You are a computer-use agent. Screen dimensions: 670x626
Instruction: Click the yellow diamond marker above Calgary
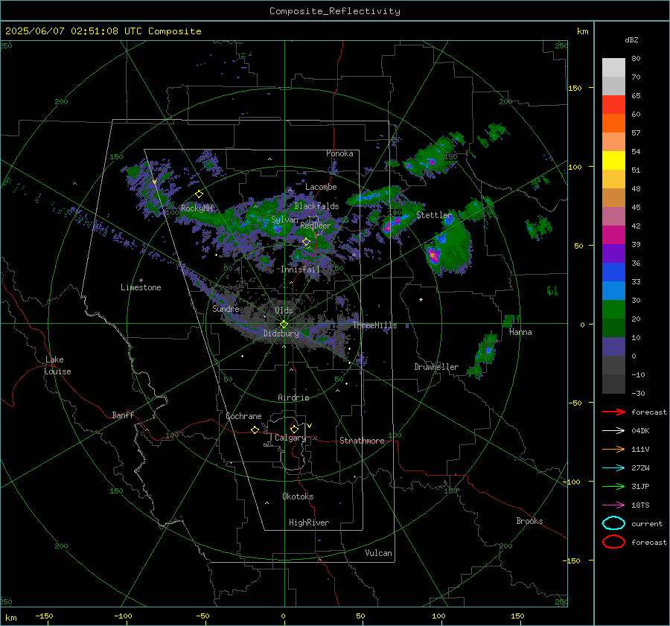294,429
